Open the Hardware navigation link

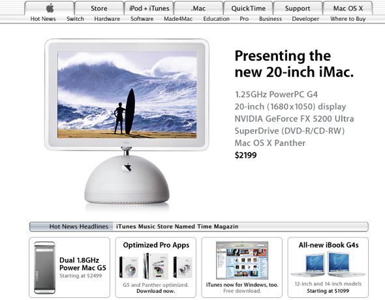[x=107, y=19]
